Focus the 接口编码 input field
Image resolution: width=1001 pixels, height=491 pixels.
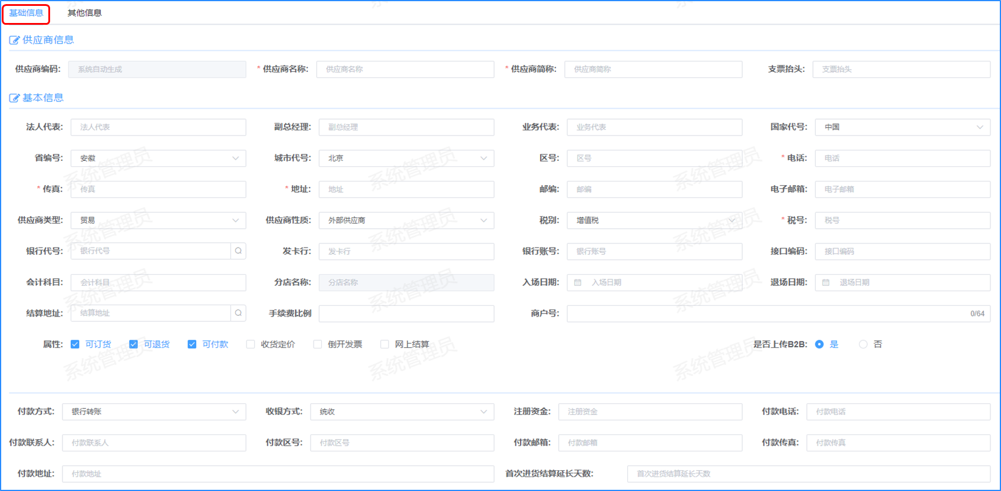tap(903, 251)
